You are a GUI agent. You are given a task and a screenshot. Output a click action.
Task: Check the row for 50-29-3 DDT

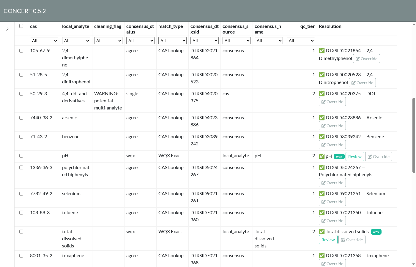[x=21, y=94]
